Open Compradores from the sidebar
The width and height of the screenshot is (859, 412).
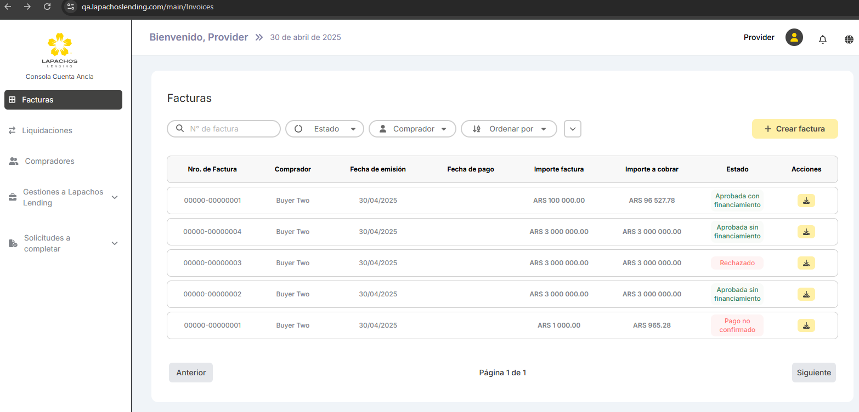[49, 161]
